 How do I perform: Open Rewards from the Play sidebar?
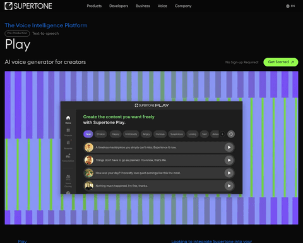click(x=68, y=145)
